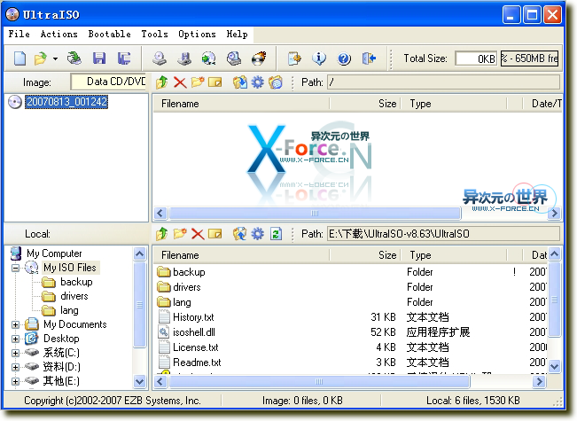Click the Compress ISO toolbar icon
Screen dimensions: 577x421
(184, 58)
